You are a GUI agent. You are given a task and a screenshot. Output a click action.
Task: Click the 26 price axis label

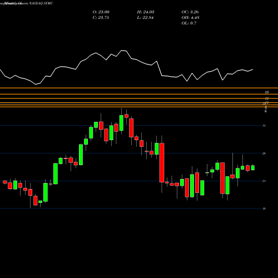tap(264, 153)
